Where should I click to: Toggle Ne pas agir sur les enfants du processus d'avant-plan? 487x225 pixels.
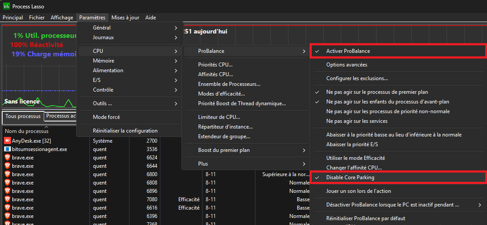click(398, 102)
